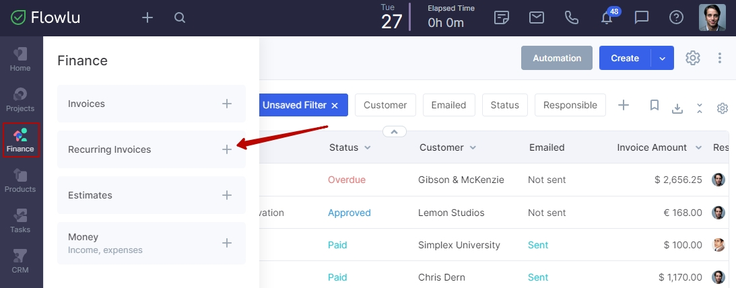
Task: Open the chat bubble icon
Action: pos(641,17)
